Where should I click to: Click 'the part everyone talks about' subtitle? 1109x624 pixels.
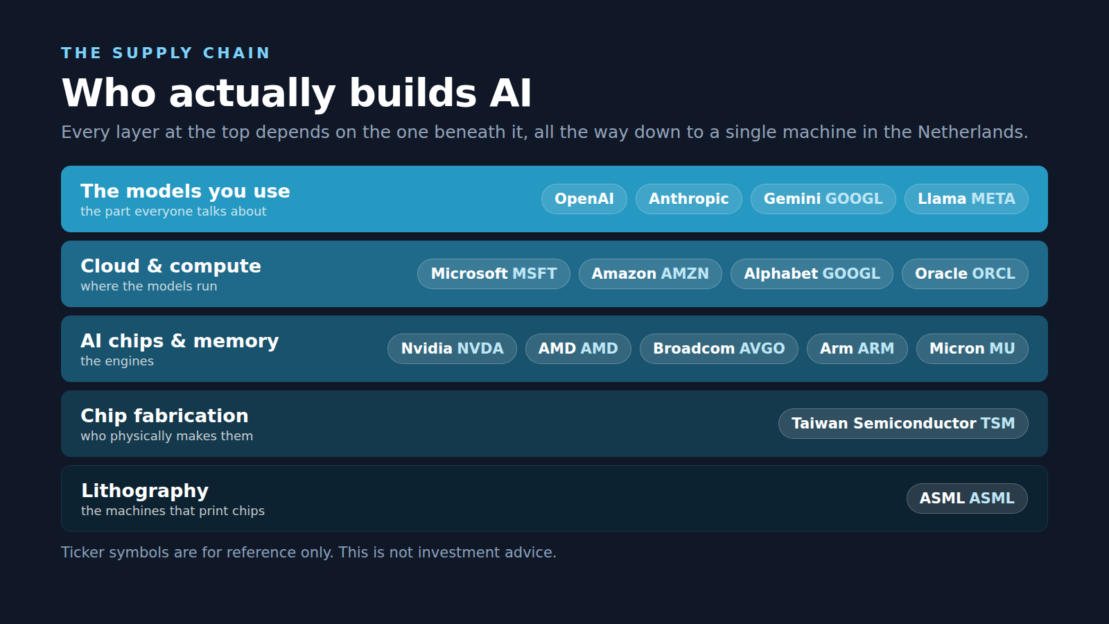(173, 211)
